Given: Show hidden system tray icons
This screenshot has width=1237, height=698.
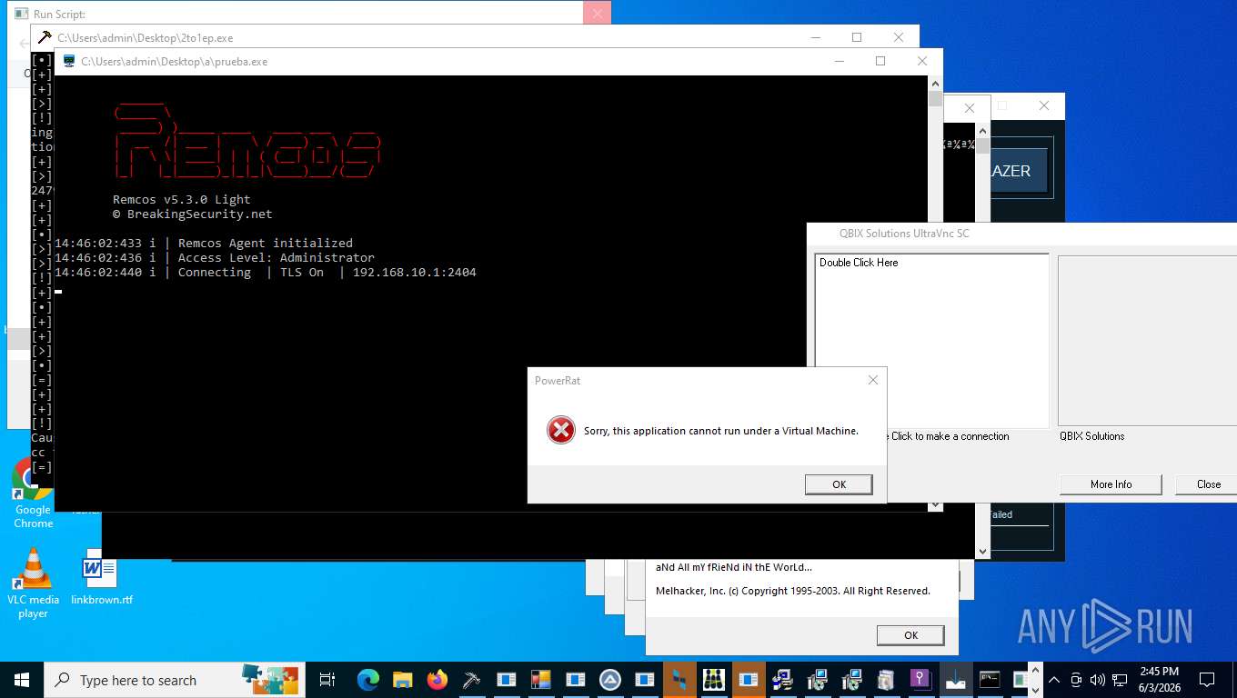Looking at the screenshot, I should [1053, 680].
